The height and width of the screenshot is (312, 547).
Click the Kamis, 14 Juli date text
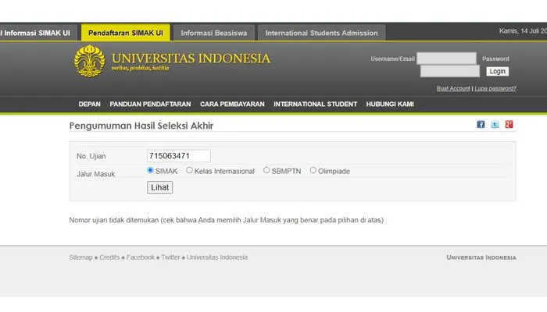click(x=523, y=31)
